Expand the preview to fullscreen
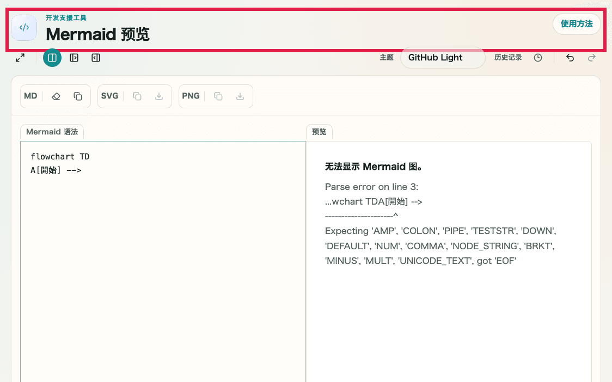Image resolution: width=612 pixels, height=382 pixels. pyautogui.click(x=20, y=57)
